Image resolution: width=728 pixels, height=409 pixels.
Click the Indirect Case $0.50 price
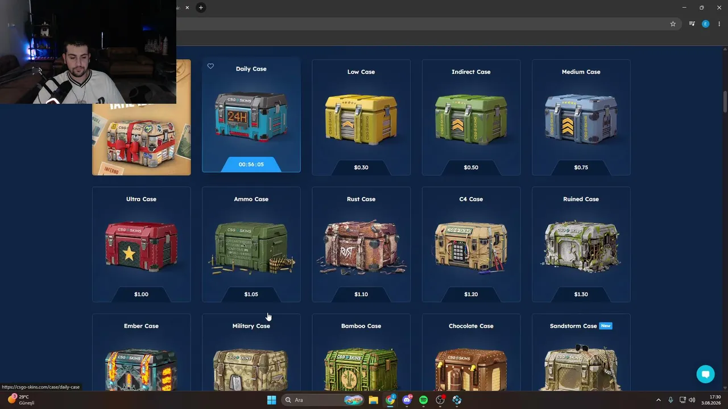pyautogui.click(x=471, y=168)
